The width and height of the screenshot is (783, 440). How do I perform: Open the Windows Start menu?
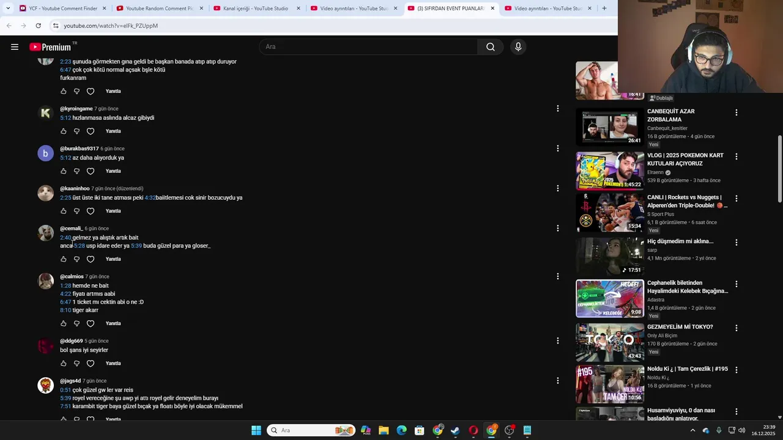[x=256, y=430]
